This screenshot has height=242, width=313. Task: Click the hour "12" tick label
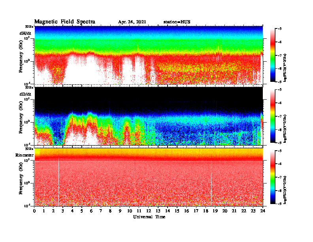point(149,211)
